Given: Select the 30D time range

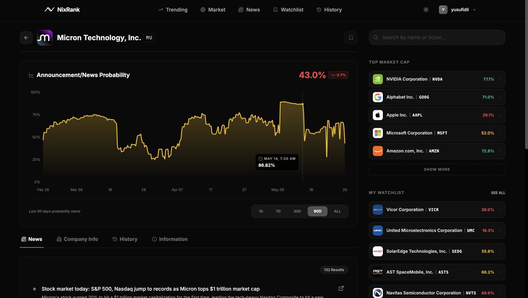Looking at the screenshot, I should pos(297,211).
